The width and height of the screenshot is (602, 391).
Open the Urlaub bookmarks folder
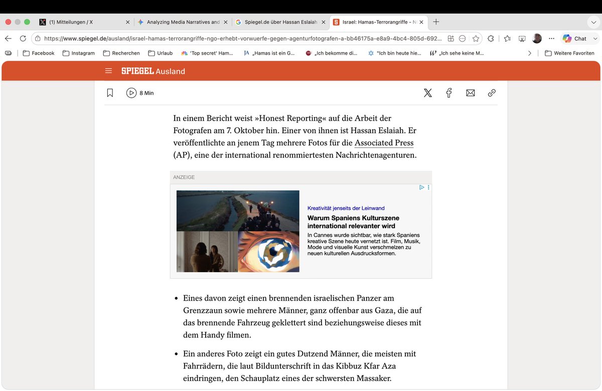coord(161,53)
